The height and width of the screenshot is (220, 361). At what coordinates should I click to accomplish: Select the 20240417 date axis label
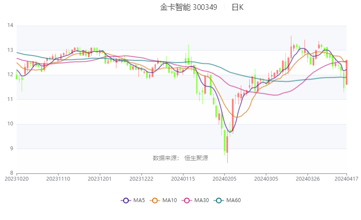pyautogui.click(x=347, y=179)
